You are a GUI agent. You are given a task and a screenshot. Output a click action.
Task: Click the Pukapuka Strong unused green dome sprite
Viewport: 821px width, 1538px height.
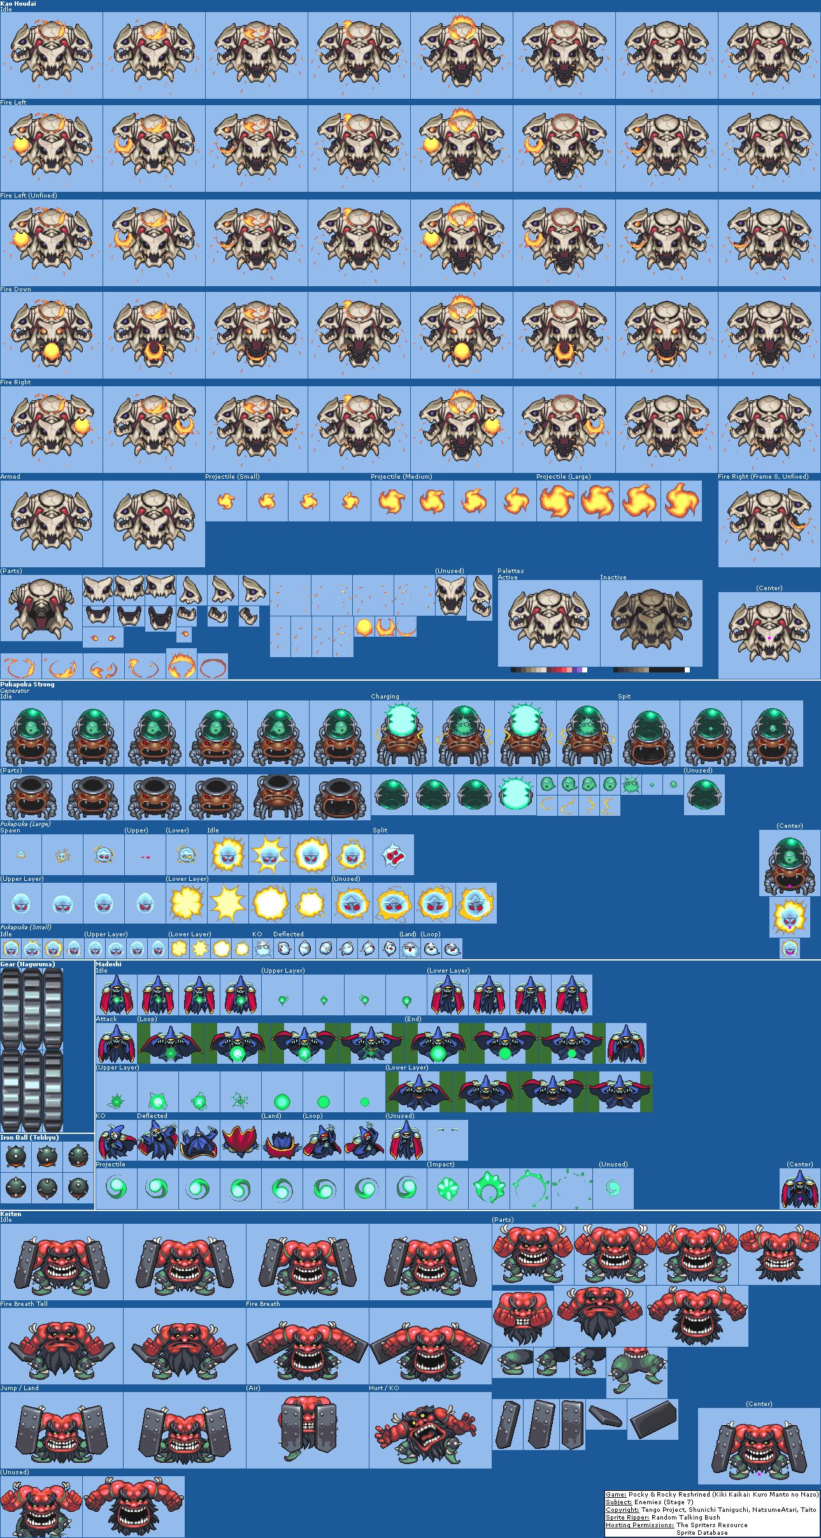704,795
